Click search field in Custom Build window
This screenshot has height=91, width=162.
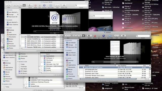[81, 5]
